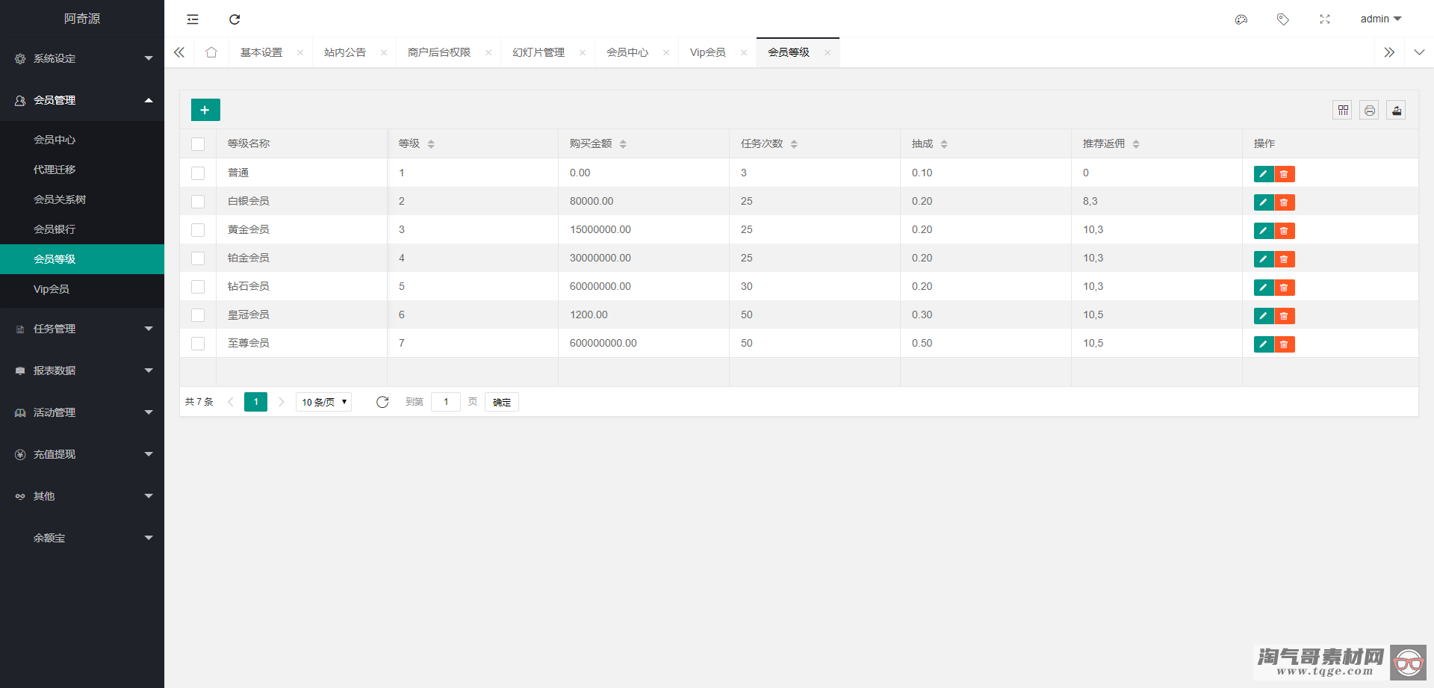Screen dimensions: 1434x688
Task: Delete the 普通 level row
Action: click(x=1285, y=174)
